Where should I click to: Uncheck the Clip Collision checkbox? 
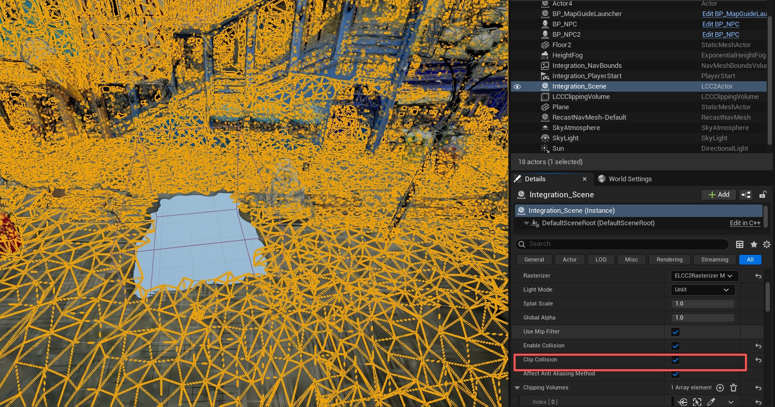675,360
